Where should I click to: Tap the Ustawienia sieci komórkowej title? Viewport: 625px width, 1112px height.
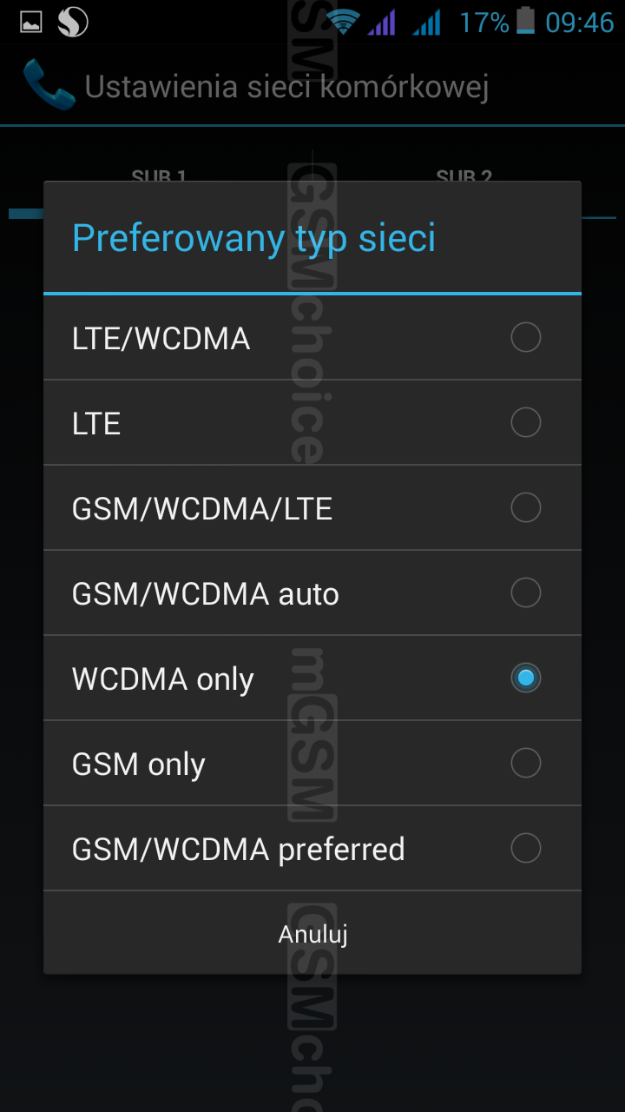click(x=286, y=87)
